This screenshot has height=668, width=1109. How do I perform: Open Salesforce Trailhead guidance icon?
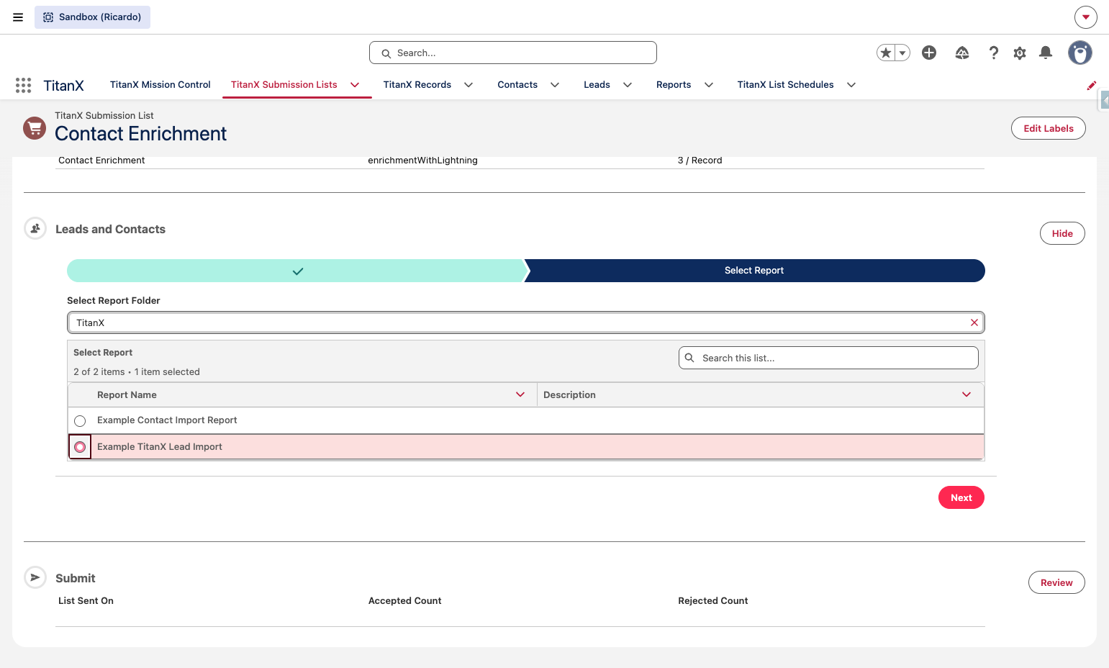[x=962, y=53]
